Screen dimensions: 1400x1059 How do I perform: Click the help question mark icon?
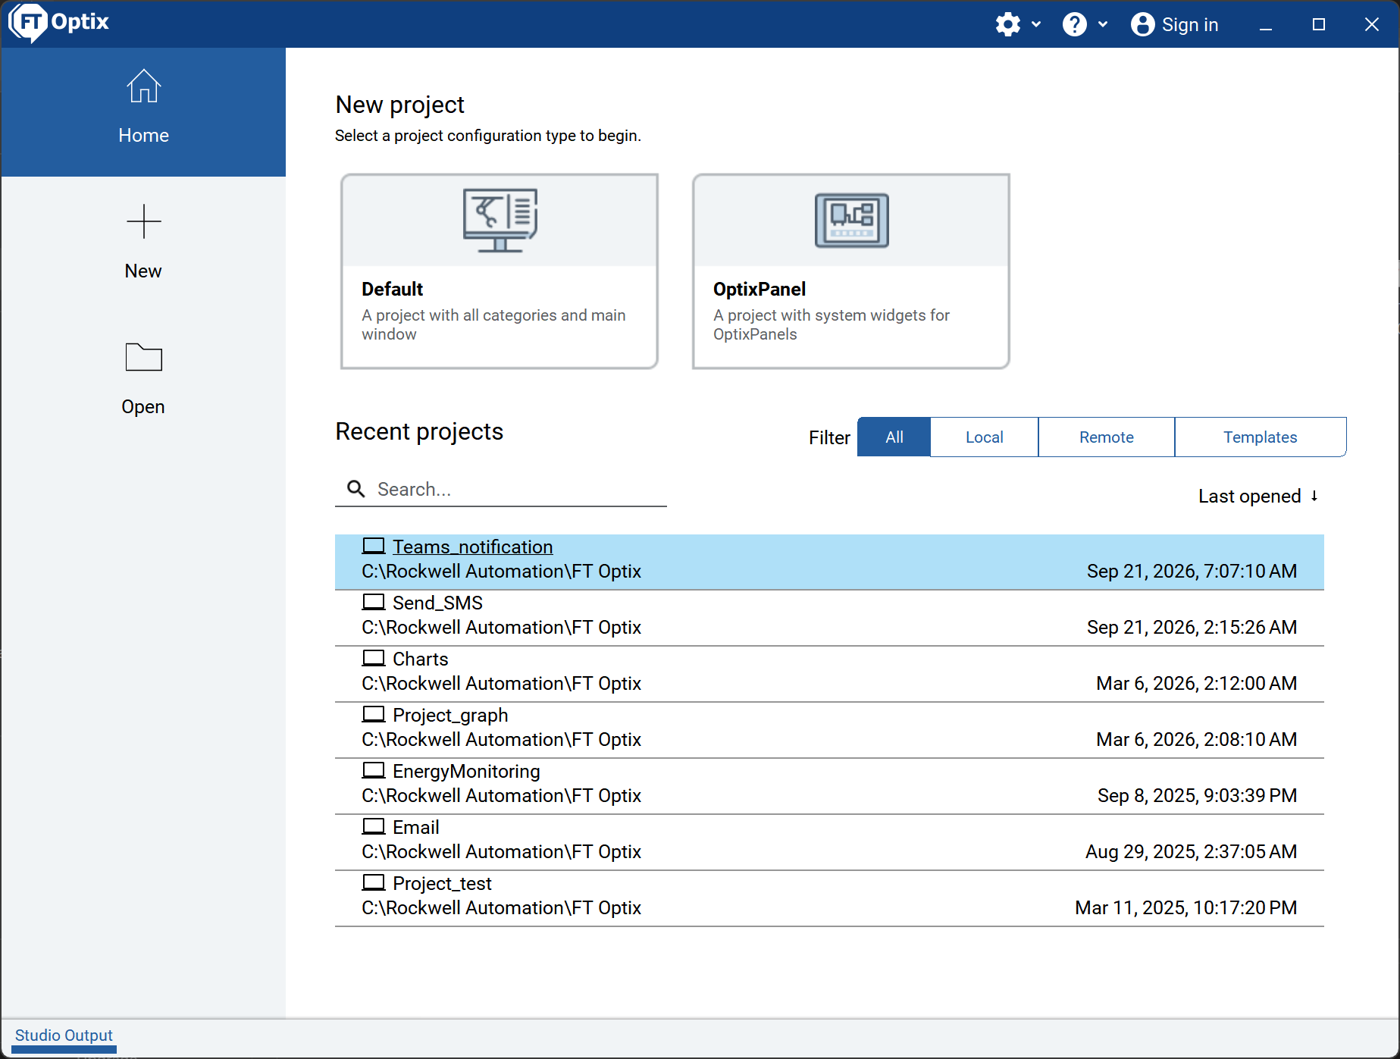pyautogui.click(x=1074, y=24)
